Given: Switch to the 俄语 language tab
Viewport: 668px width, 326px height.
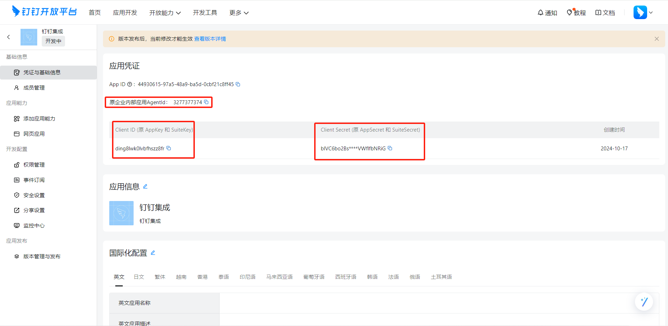Looking at the screenshot, I should tap(415, 277).
